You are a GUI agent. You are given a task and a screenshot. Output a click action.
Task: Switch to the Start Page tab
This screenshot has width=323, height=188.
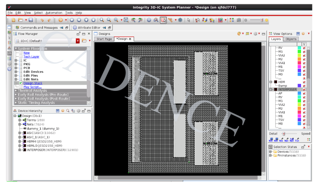104,39
